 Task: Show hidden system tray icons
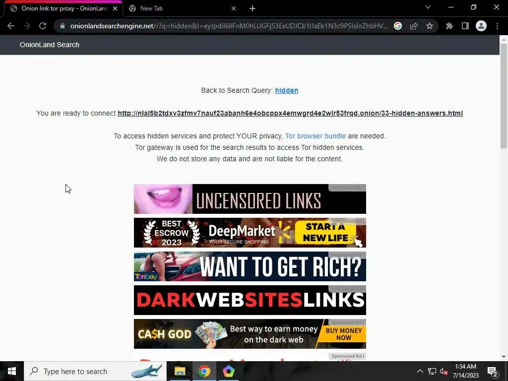point(420,371)
